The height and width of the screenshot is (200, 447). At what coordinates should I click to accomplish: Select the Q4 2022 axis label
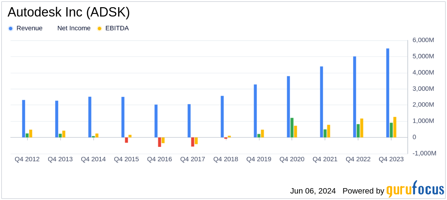(x=358, y=159)
